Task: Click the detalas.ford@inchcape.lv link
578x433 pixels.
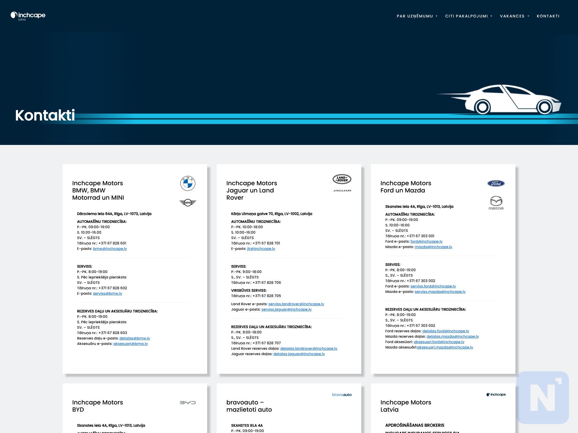Action: (446, 331)
